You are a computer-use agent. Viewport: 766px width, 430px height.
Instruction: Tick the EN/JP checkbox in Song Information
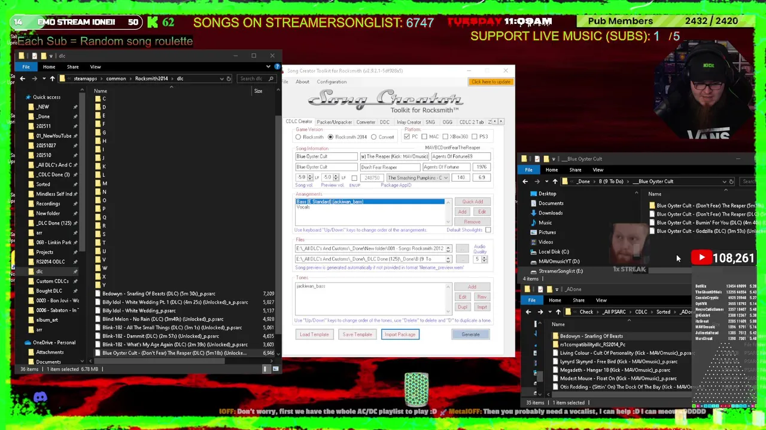coord(354,178)
